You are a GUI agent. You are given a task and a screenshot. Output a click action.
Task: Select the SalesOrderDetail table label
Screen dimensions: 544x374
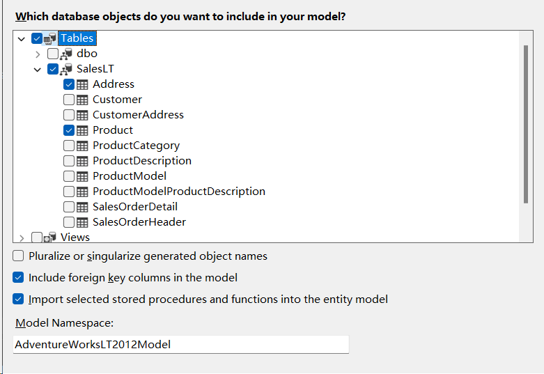coord(135,206)
